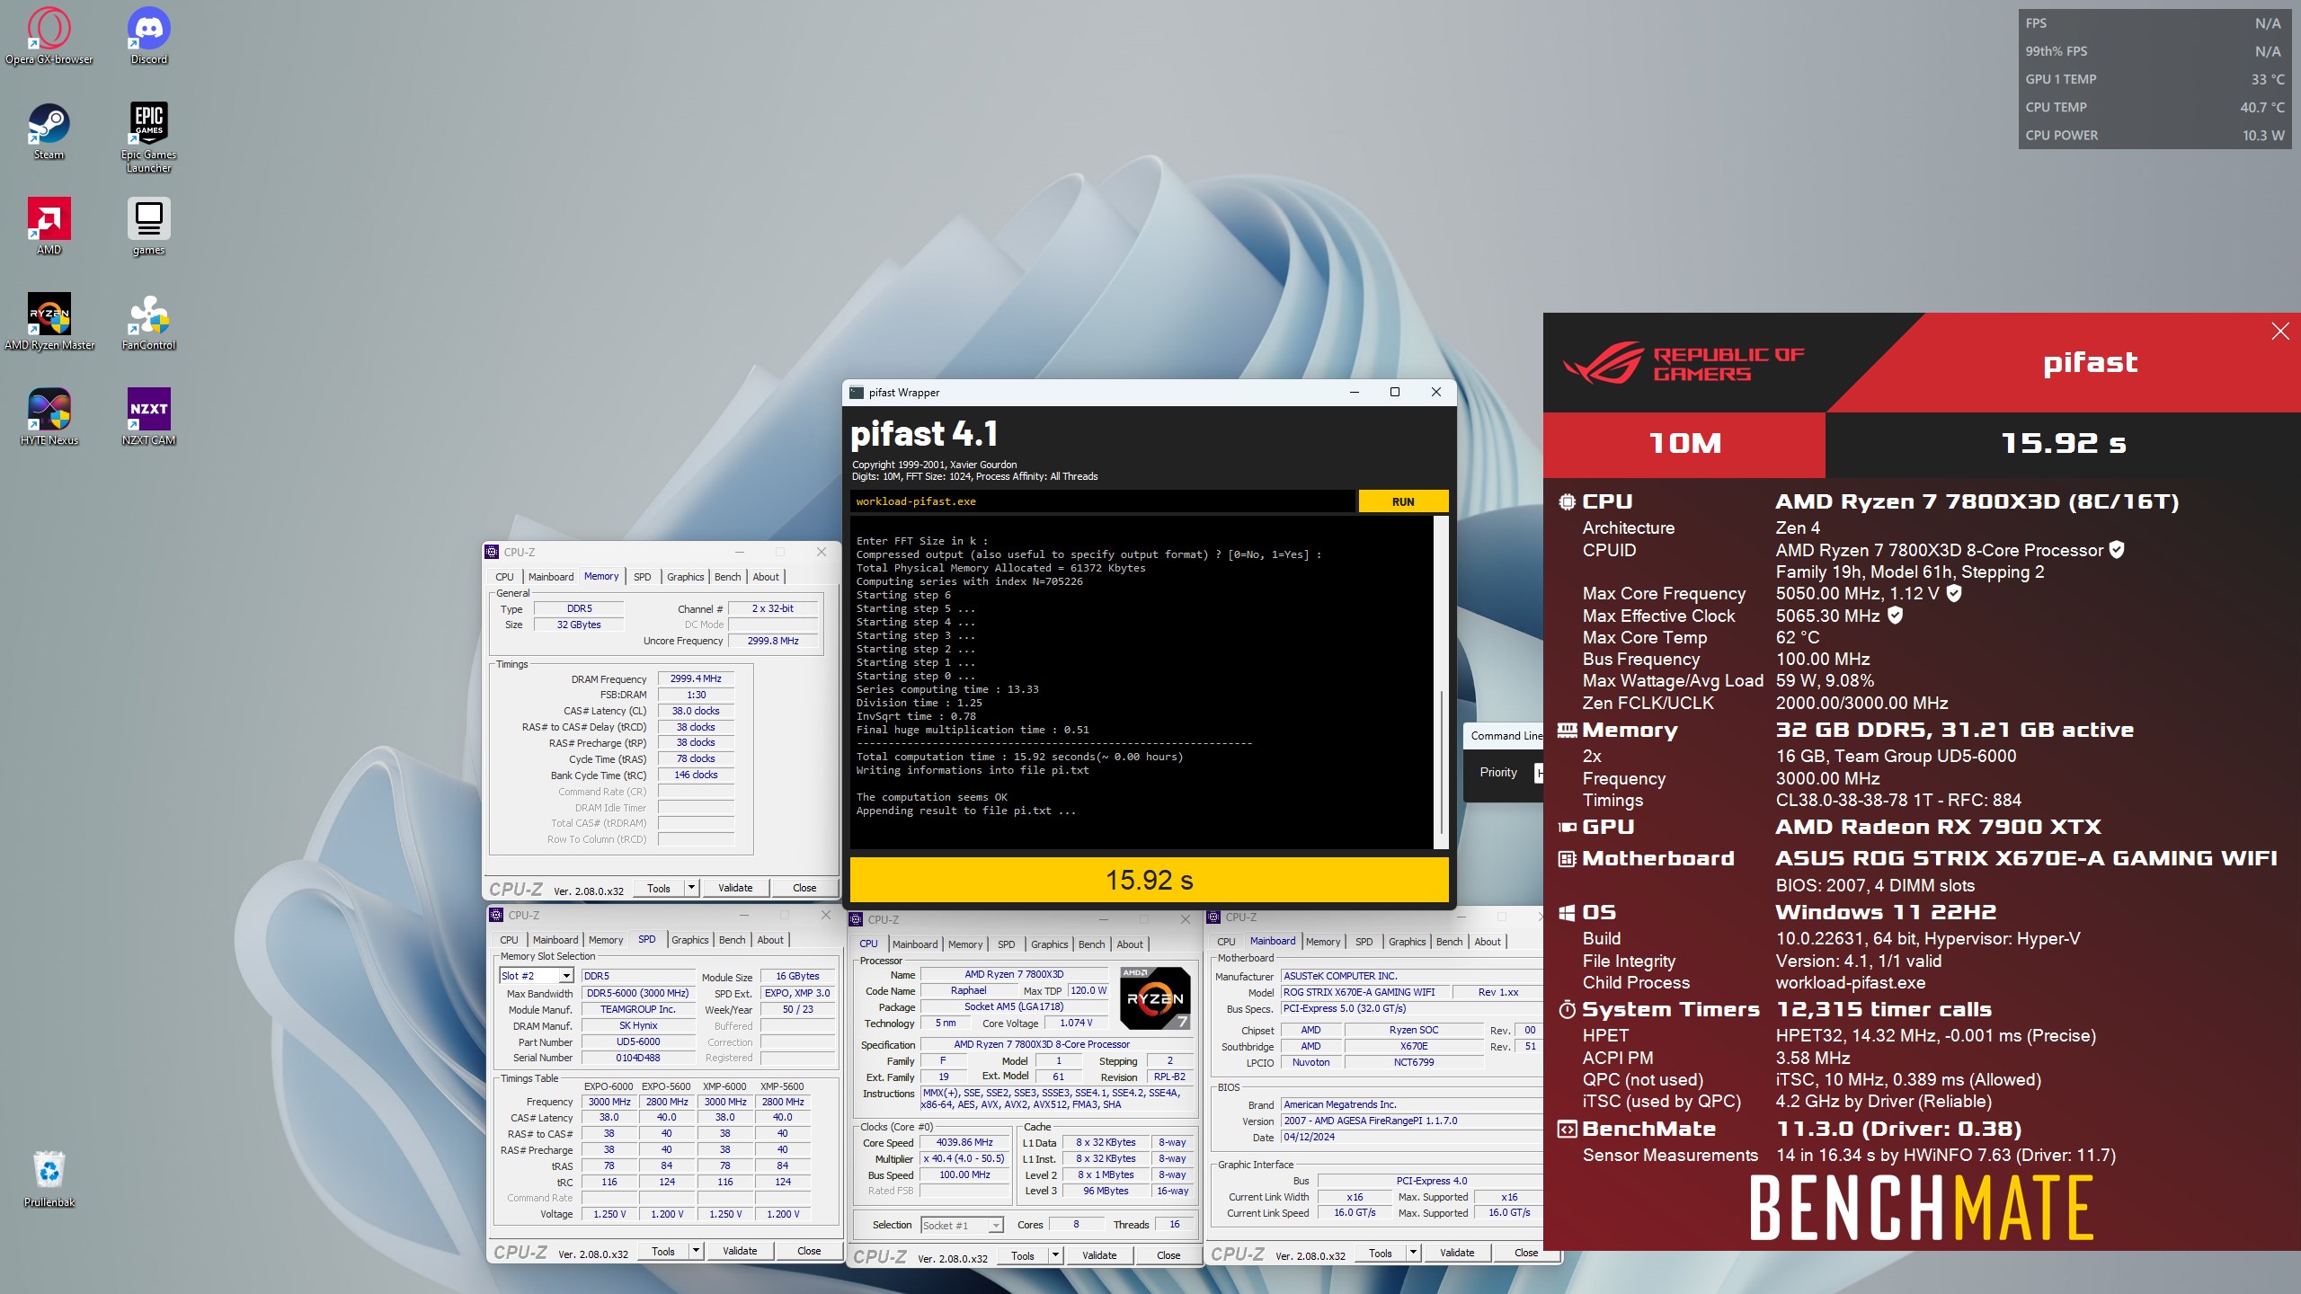Click the CPU-Z Mainboard window title icon
This screenshot has height=1294, width=2301.
click(1213, 917)
